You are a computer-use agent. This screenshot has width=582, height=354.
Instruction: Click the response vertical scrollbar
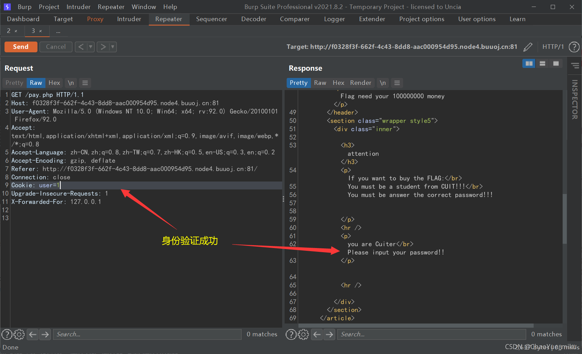(565, 218)
